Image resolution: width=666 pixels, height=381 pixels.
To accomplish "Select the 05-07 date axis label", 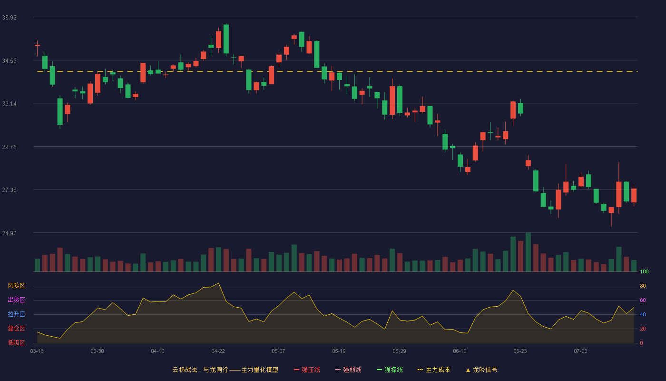I will 278,351.
